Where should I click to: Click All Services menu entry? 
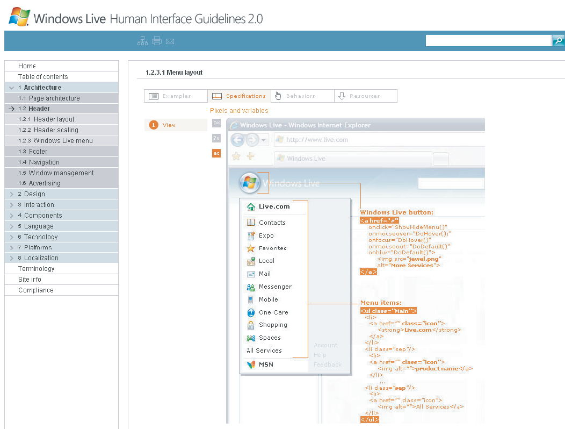(264, 351)
